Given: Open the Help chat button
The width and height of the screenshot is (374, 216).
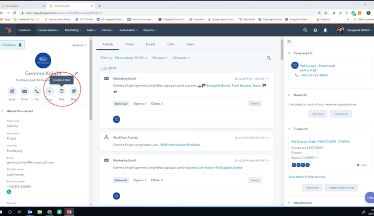Looking at the screenshot, I should pyautogui.click(x=370, y=198).
